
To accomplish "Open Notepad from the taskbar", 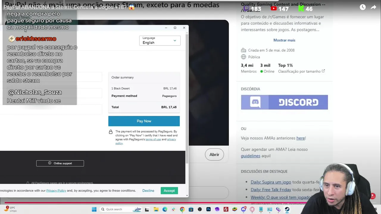I will tap(261, 209).
